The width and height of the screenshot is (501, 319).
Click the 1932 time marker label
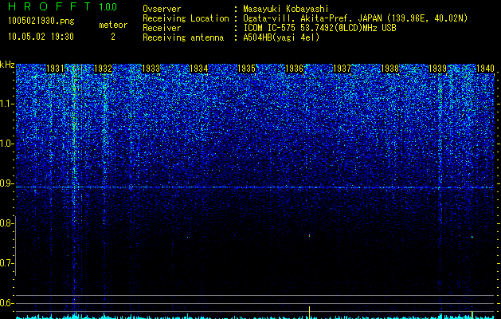[104, 69]
